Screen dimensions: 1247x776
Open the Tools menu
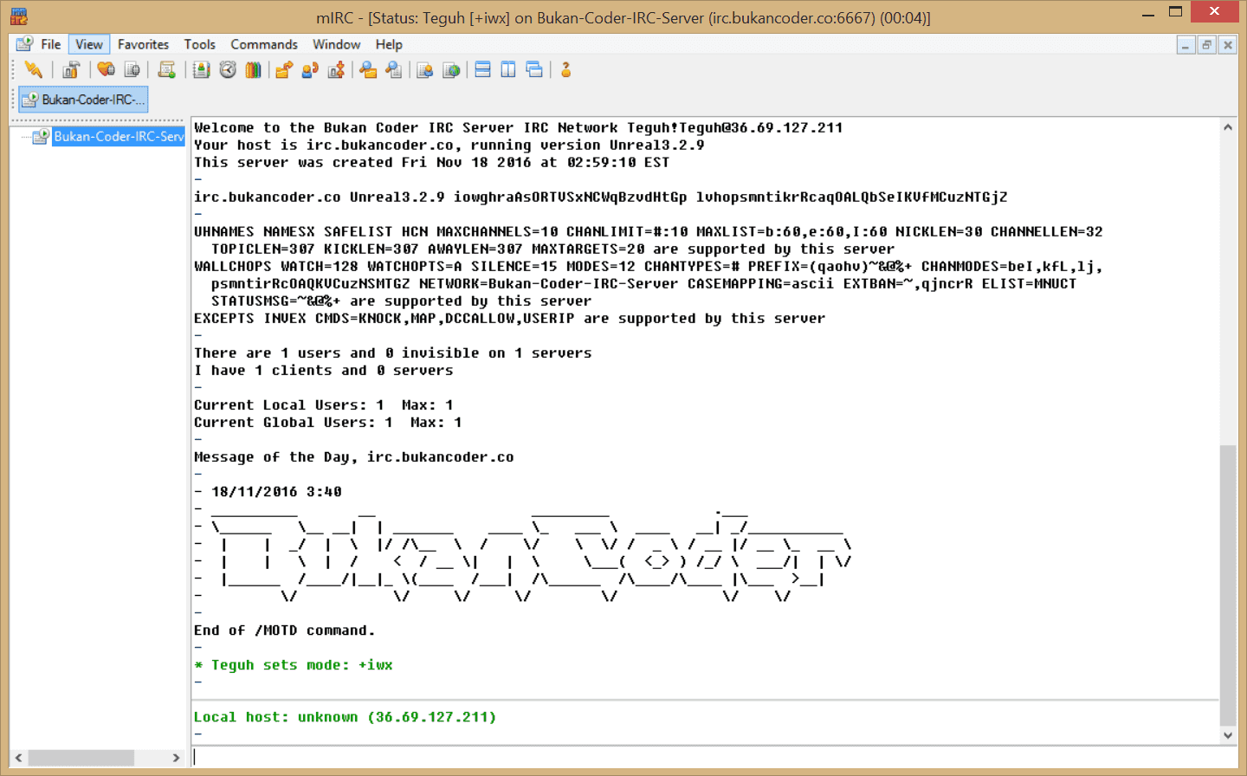tap(199, 44)
